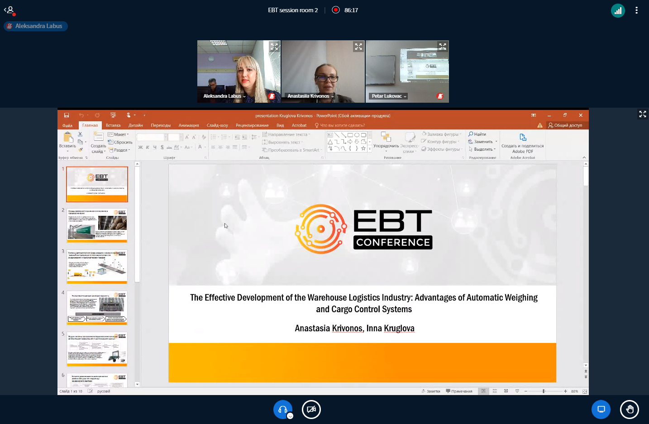
Task: Click the headset audio button
Action: pyautogui.click(x=283, y=410)
